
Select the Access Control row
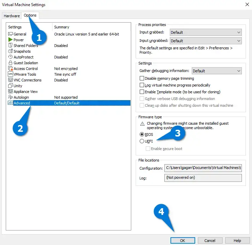pyautogui.click(x=69, y=69)
